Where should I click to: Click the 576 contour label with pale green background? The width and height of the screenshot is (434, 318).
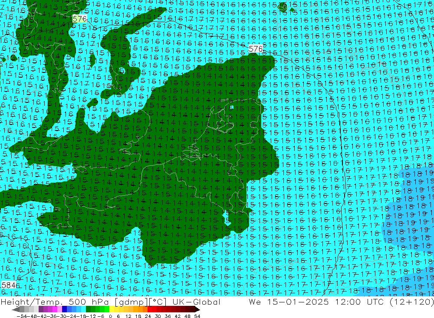(80, 19)
